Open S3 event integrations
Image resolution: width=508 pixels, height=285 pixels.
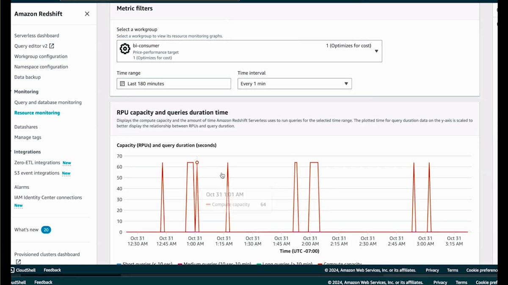pos(37,173)
